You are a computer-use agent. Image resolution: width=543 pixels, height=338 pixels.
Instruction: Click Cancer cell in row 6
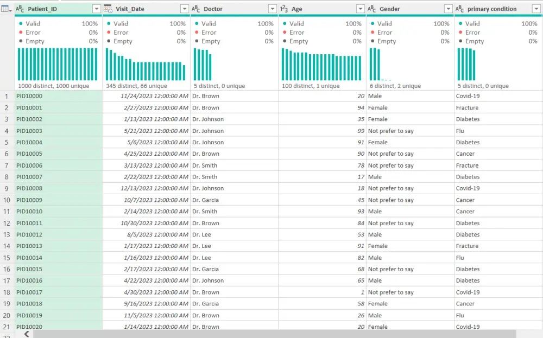click(498, 154)
